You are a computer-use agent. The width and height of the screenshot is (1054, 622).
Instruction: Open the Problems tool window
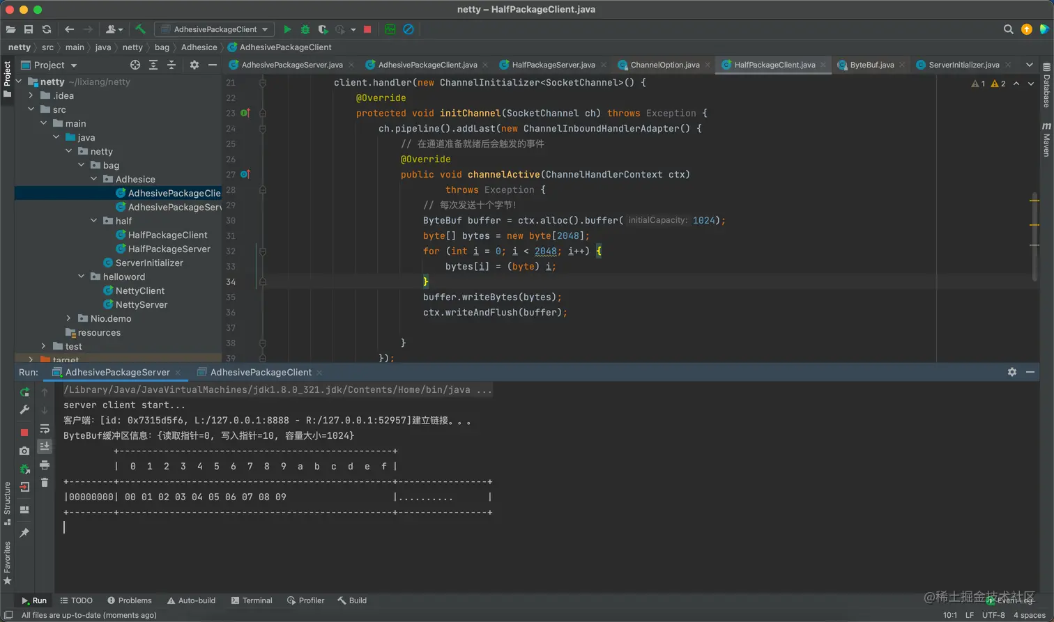130,600
